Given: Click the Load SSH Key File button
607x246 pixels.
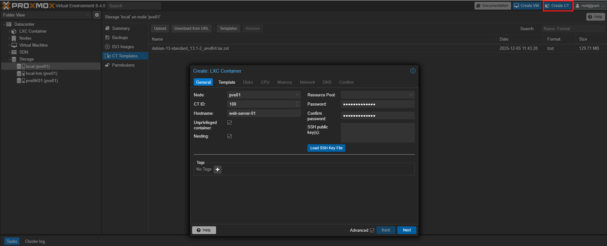Looking at the screenshot, I should click(x=326, y=148).
